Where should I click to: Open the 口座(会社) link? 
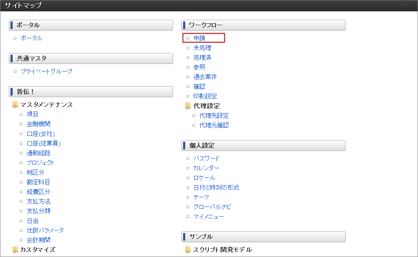coord(41,134)
